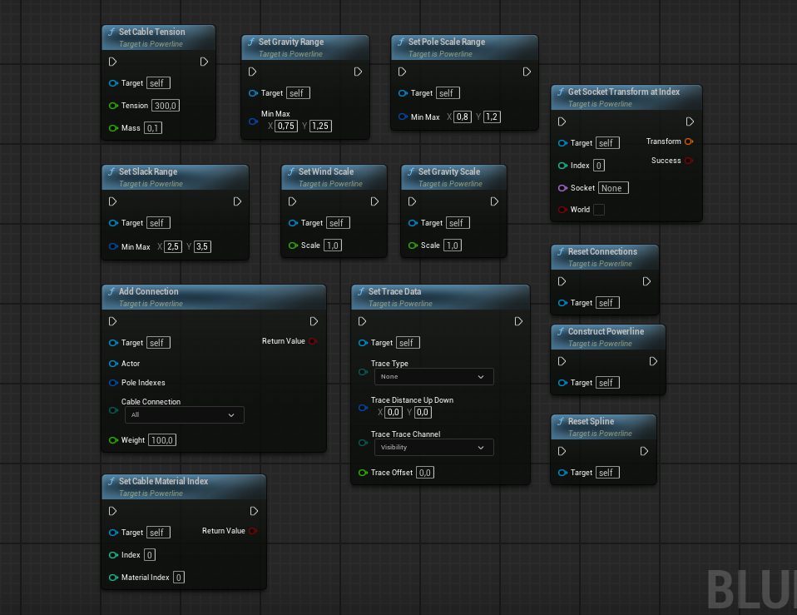
Task: Click the Socket field on Get Socket Transform
Action: [613, 187]
